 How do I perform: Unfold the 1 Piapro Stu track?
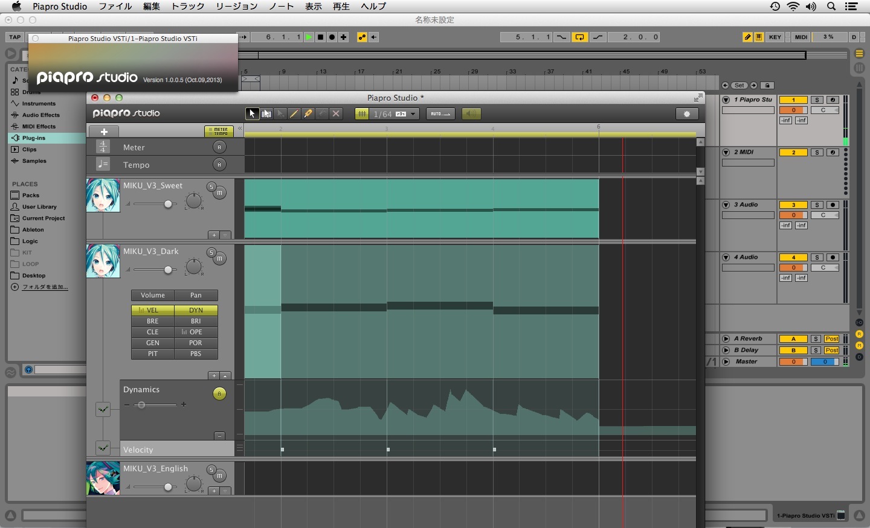coord(726,100)
